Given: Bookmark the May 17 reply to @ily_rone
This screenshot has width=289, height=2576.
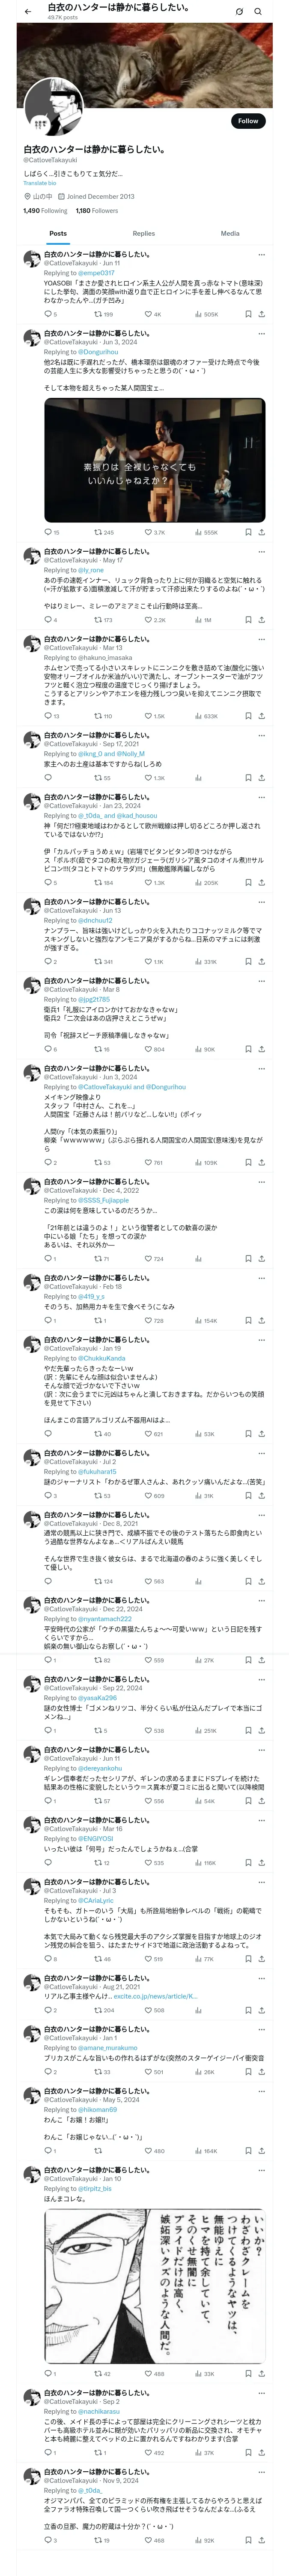Looking at the screenshot, I should 247,620.
